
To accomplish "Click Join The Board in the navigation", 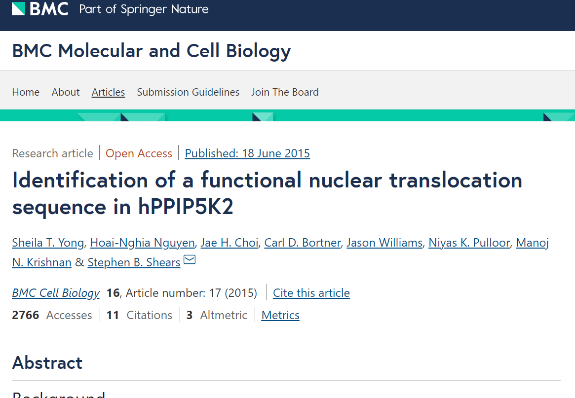I will (x=285, y=92).
